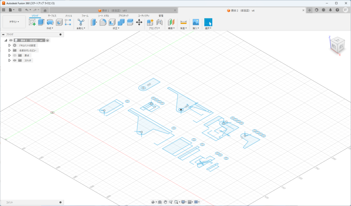
Task: Expand the 名前の付いたビュー tree node
Action: pyautogui.click(x=10, y=50)
